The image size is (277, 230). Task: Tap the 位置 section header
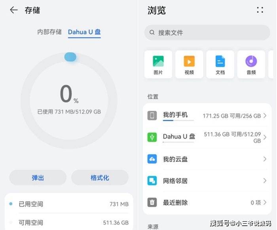pos(153,97)
